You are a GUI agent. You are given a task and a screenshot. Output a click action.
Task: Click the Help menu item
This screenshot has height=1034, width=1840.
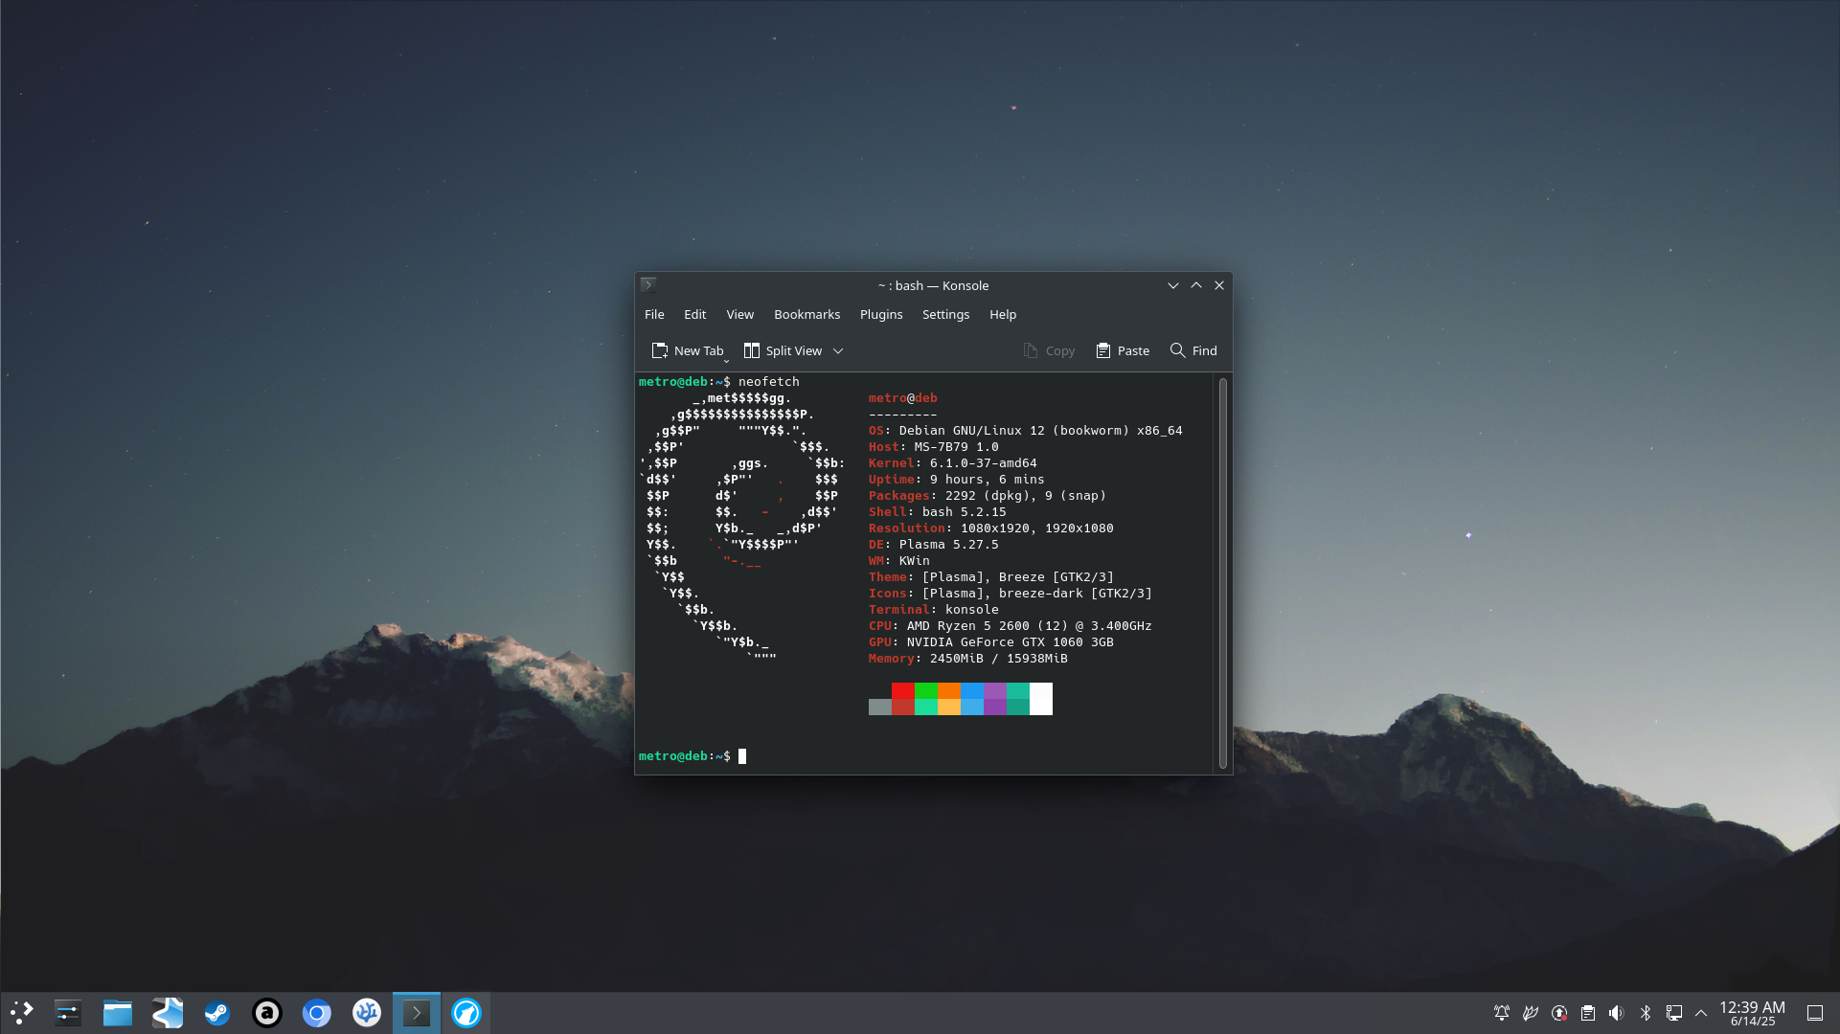click(x=1002, y=314)
